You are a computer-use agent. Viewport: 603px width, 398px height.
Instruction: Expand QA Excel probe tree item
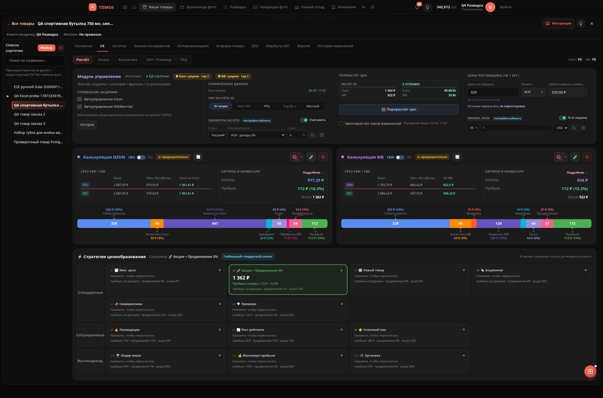(x=8, y=96)
